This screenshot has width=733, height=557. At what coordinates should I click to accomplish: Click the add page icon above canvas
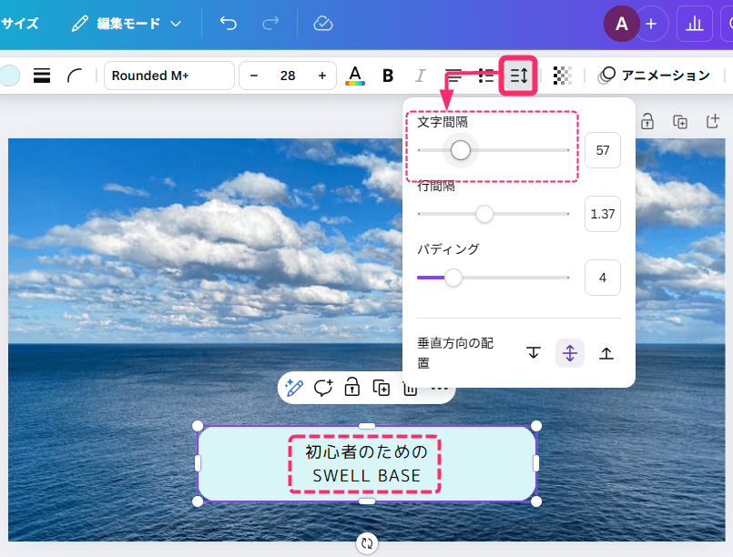coord(712,121)
